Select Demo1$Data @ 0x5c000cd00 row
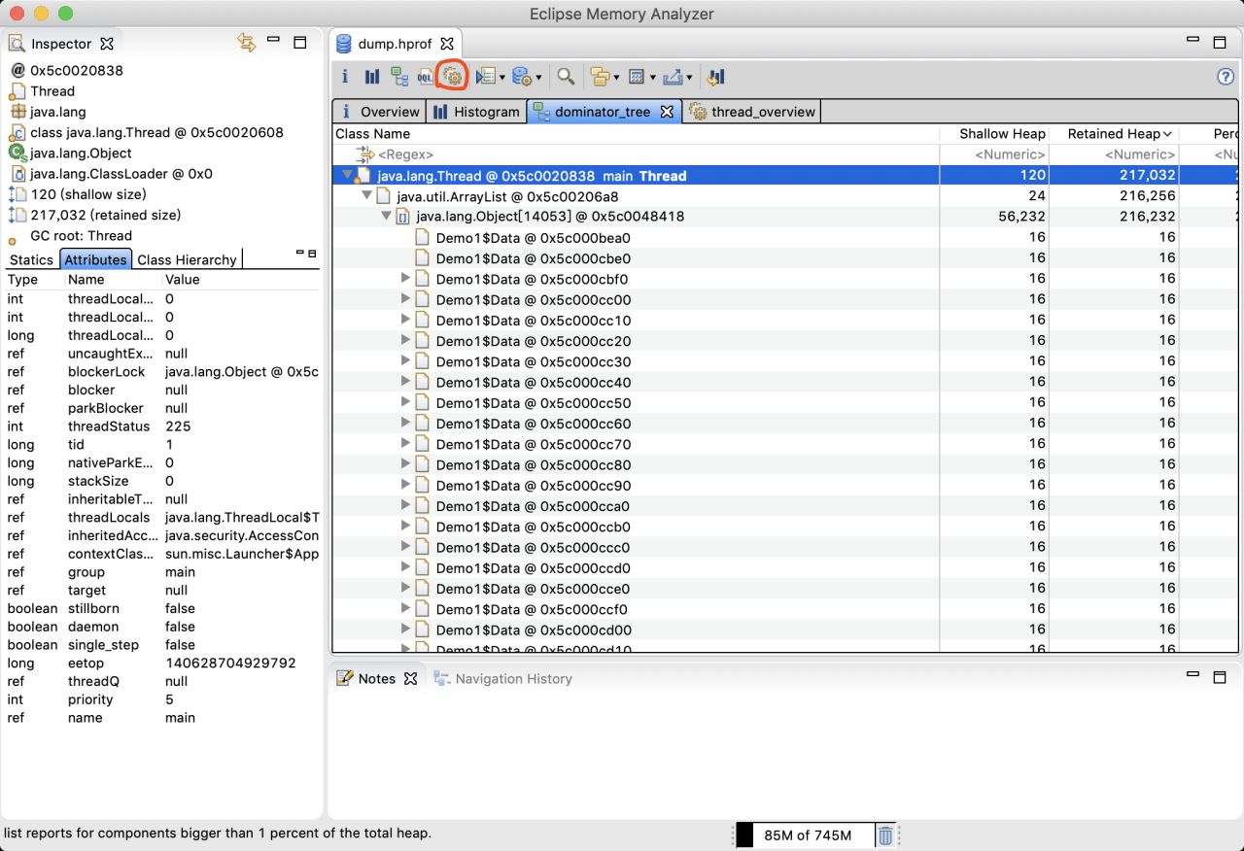Screen dimensions: 1244x851 tap(785, 630)
